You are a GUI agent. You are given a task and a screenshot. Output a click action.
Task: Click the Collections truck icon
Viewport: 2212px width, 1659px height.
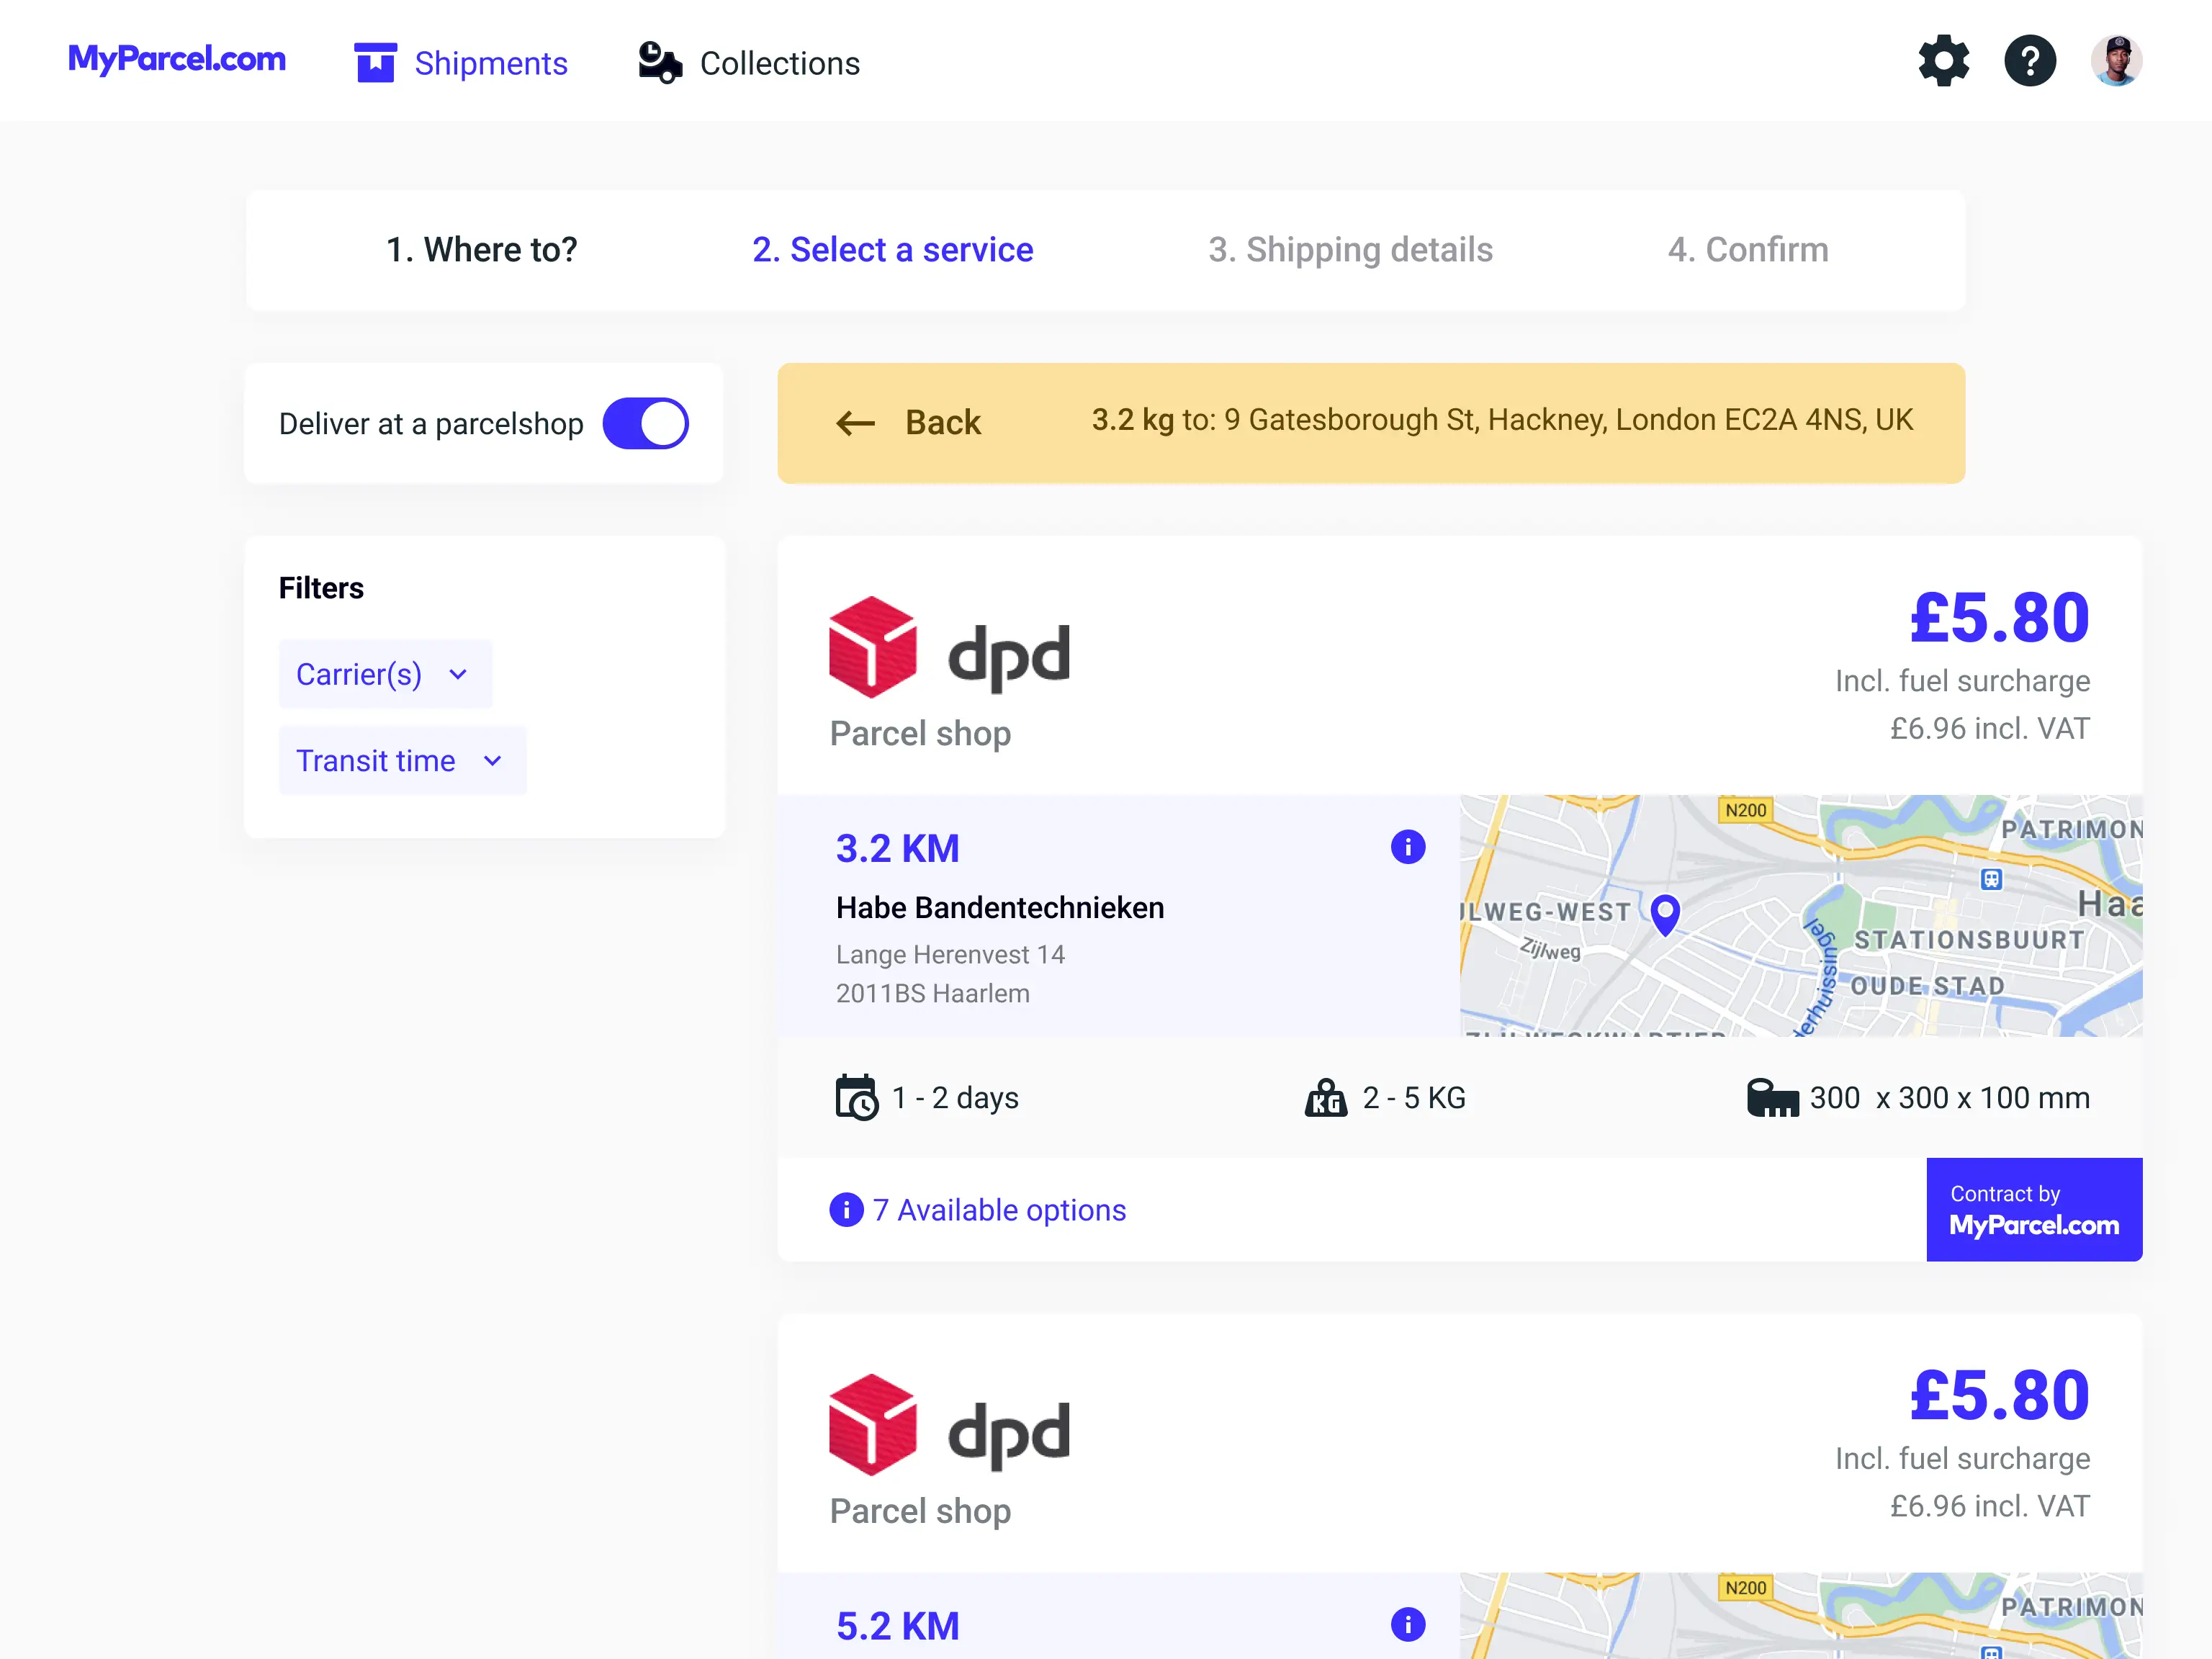point(660,63)
